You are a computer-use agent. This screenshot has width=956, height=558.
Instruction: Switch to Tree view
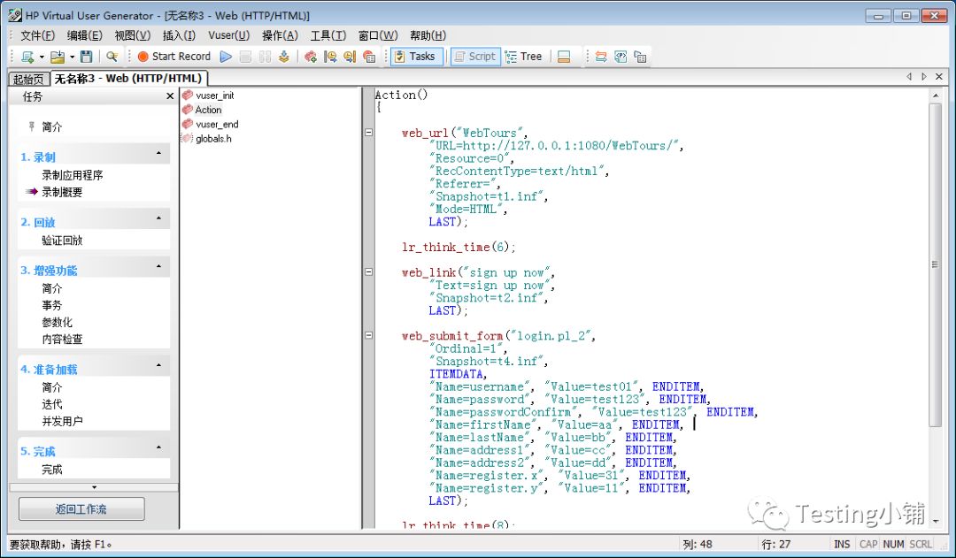524,57
